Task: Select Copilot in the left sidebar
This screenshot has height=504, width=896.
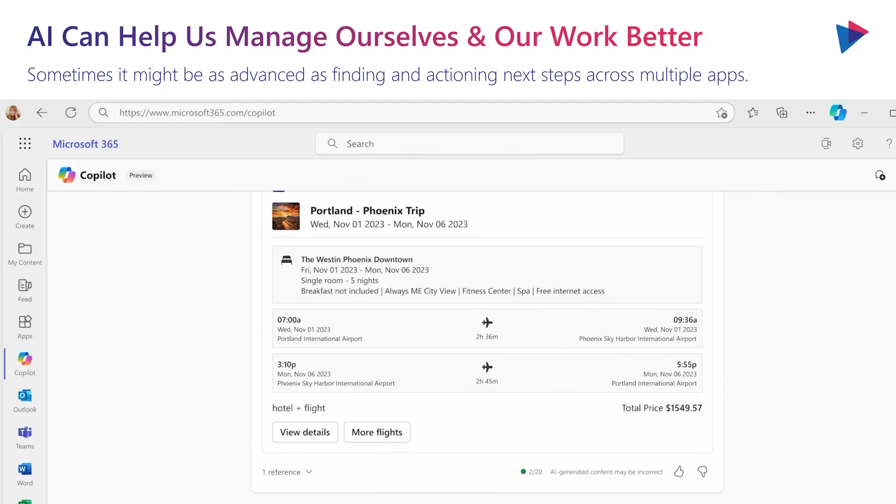Action: pyautogui.click(x=25, y=364)
